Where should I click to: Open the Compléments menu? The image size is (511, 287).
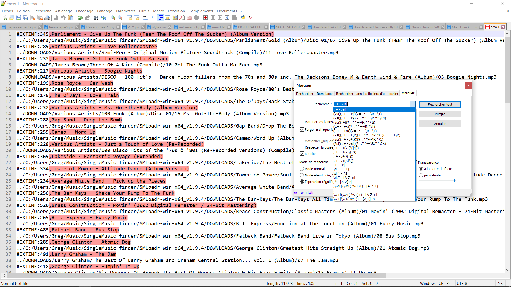[201, 11]
